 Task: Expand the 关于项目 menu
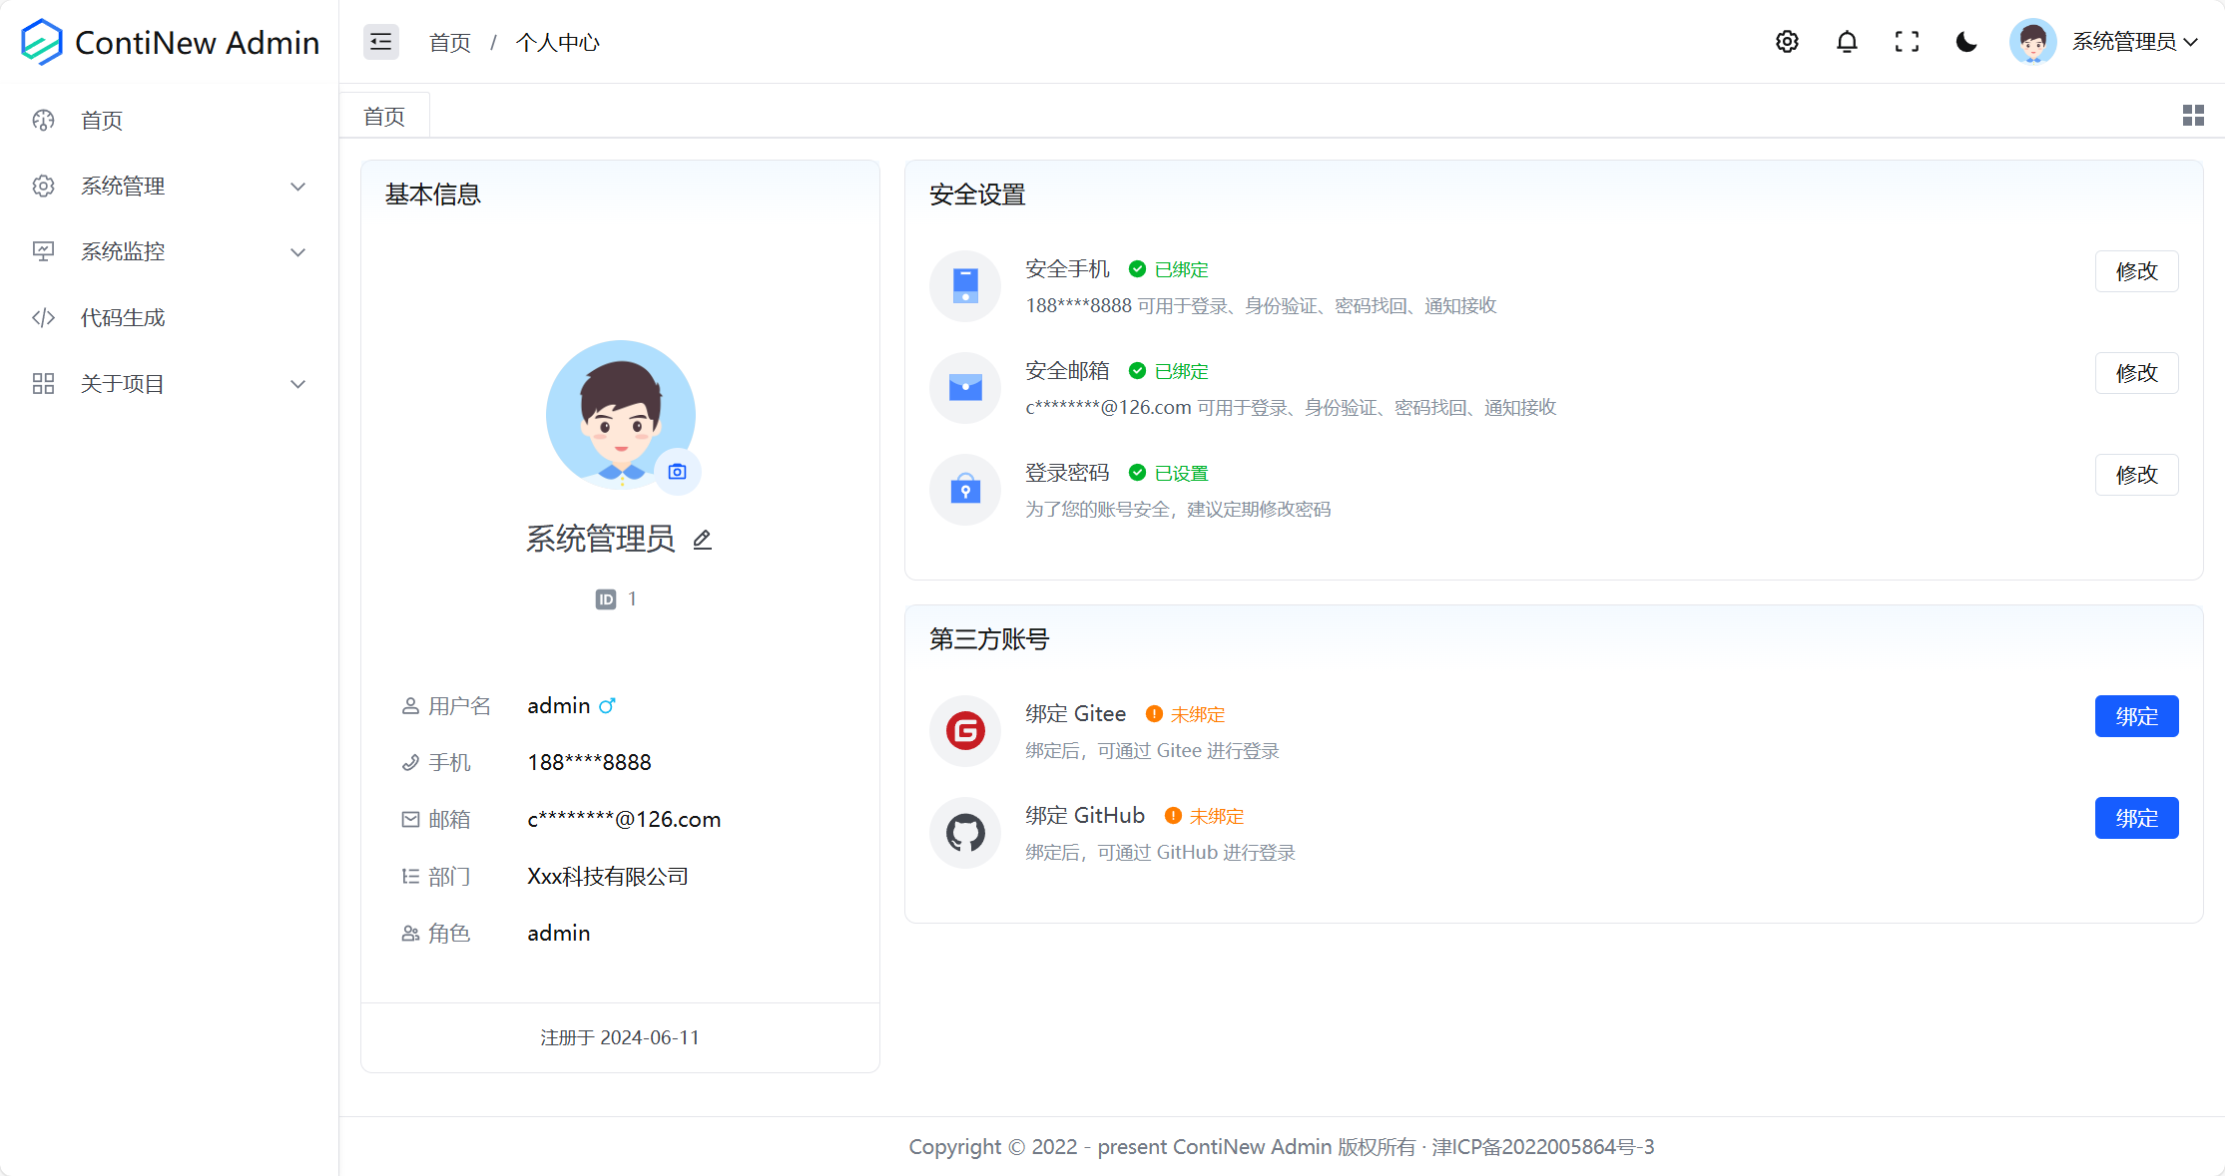168,383
